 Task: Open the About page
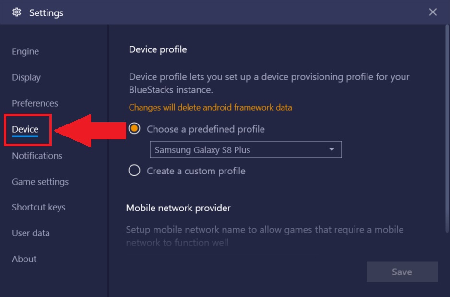coord(24,259)
